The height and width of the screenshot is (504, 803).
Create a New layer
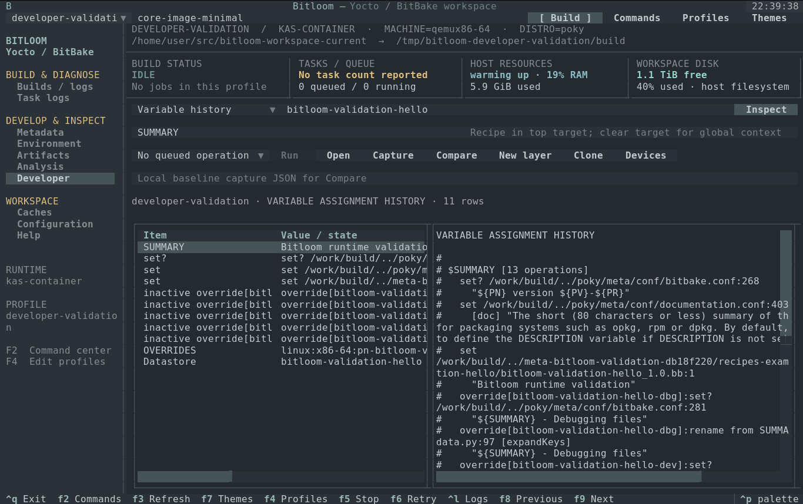(525, 156)
